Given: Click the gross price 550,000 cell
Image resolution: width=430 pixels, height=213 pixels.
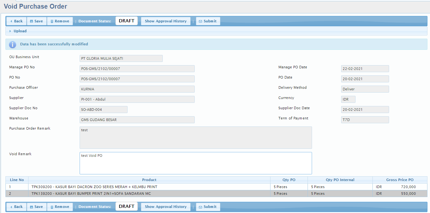Looking at the screenshot, I should point(400,194).
